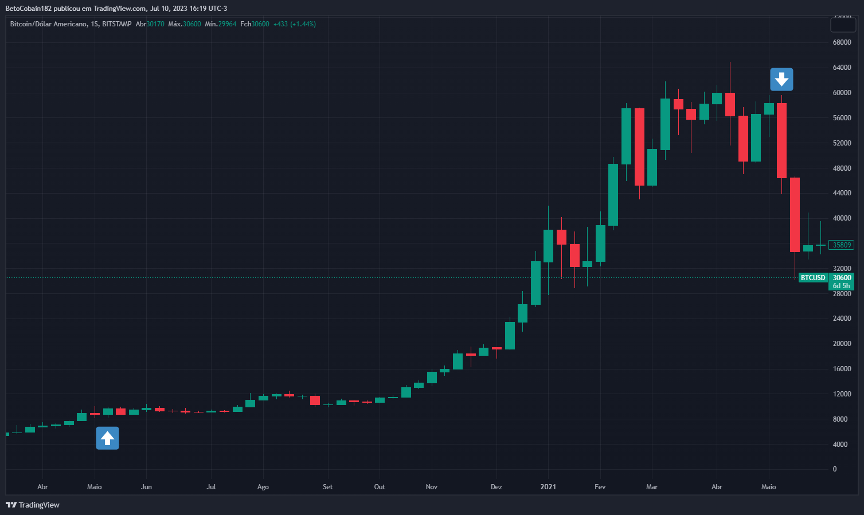The image size is (864, 515).
Task: Click the 2021 time axis label
Action: point(548,487)
